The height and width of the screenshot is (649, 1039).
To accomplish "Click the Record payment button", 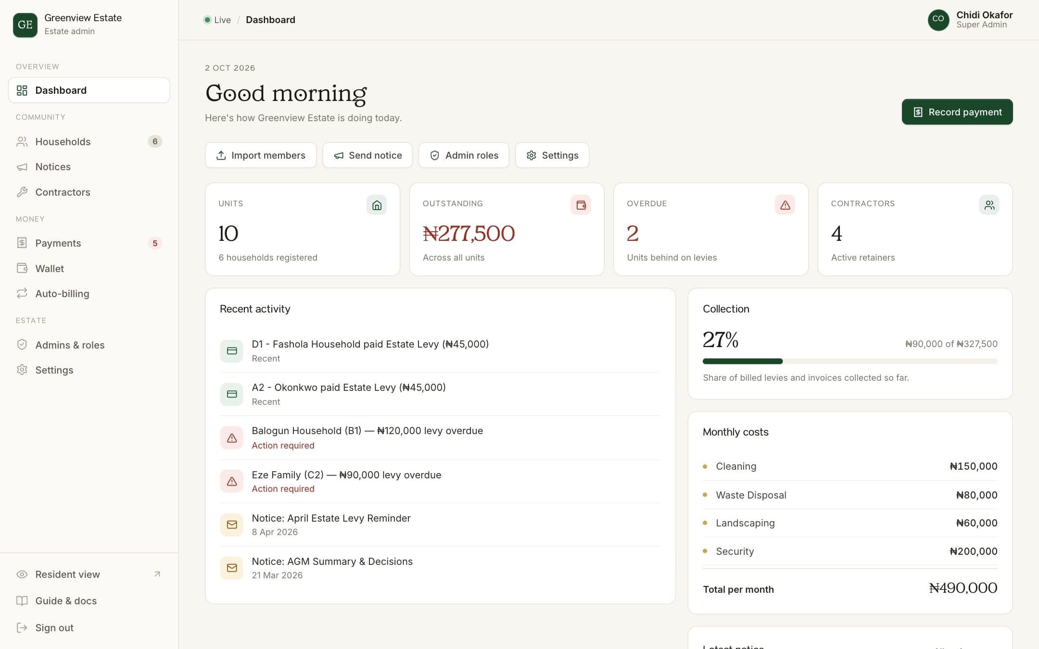I will point(957,112).
